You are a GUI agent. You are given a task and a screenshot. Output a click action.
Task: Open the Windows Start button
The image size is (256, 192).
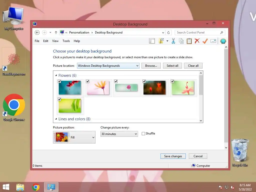pos(6,187)
